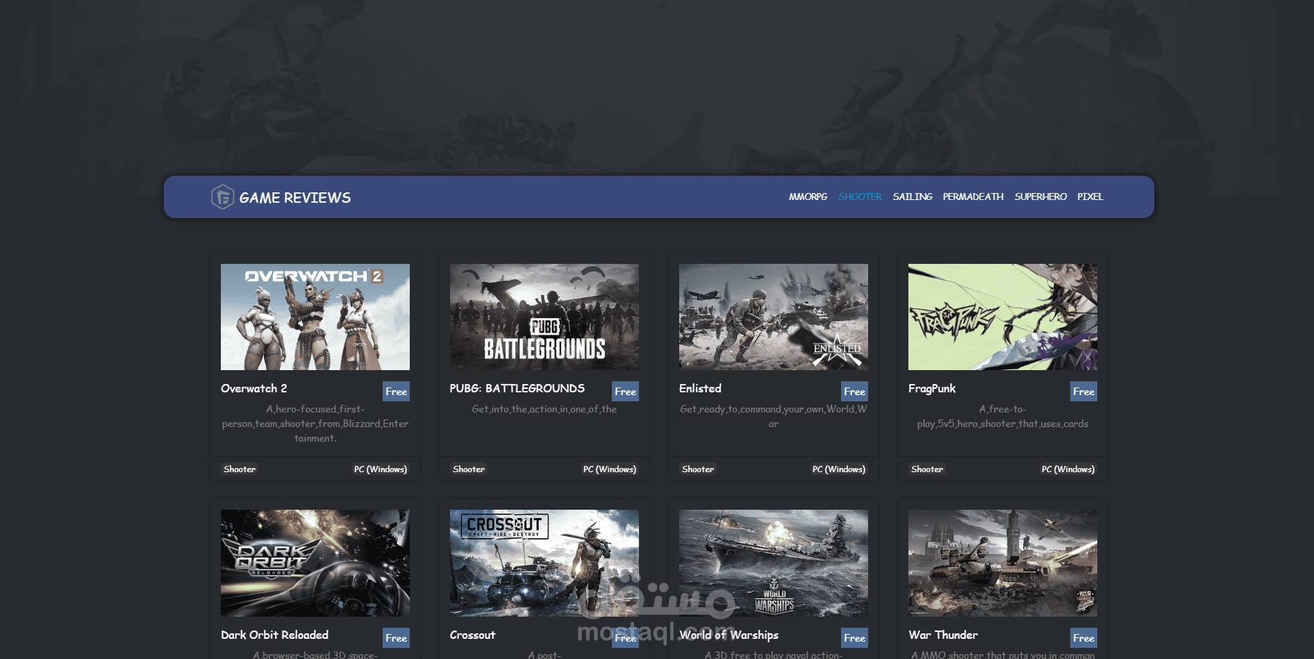This screenshot has width=1314, height=659.
Task: Open the Dark Orbit Reloaded thumbnail
Action: (x=315, y=563)
